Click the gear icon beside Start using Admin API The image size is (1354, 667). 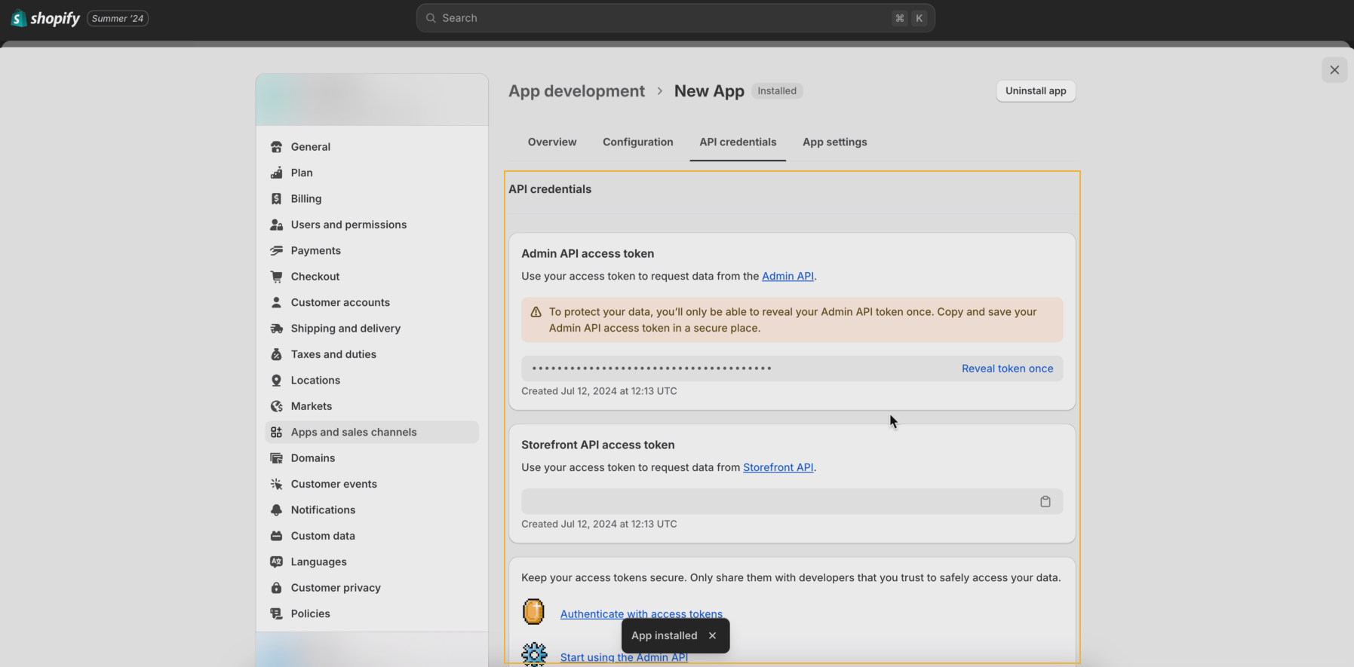tap(534, 654)
